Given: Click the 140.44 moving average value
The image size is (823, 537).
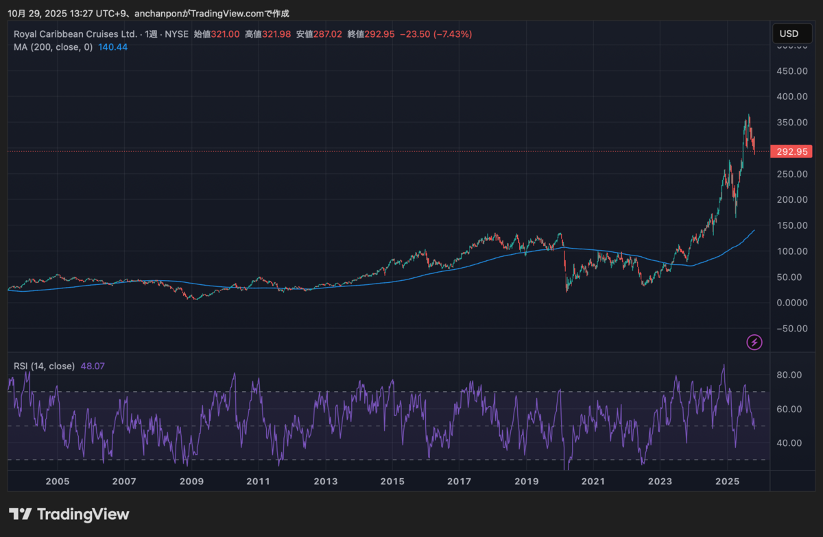Looking at the screenshot, I should coord(112,47).
